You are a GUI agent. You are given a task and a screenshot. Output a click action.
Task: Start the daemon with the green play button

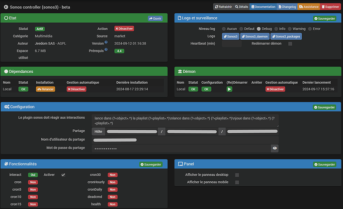tap(229, 89)
